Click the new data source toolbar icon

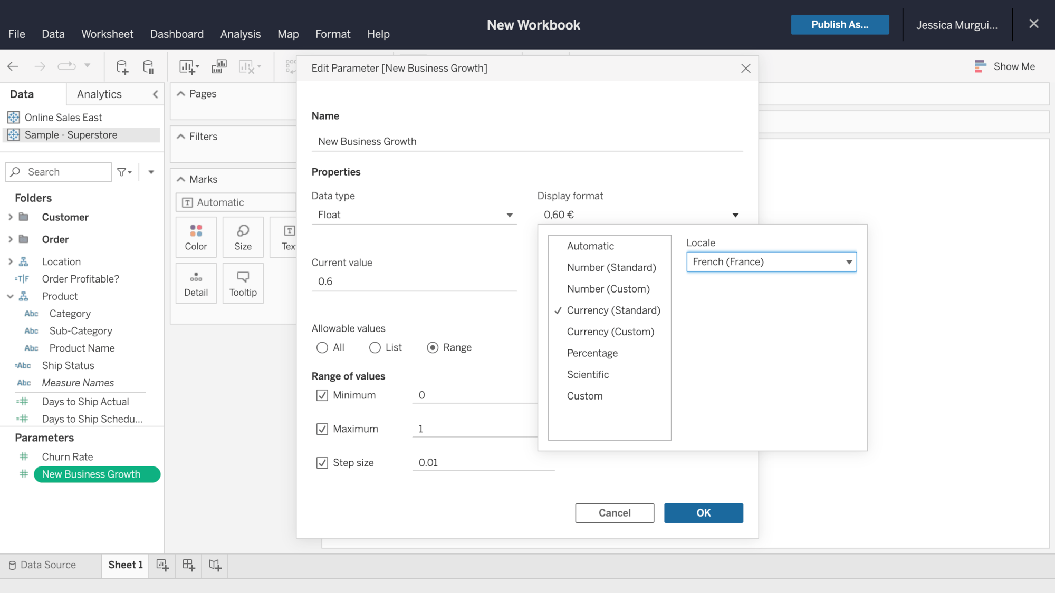pos(122,66)
